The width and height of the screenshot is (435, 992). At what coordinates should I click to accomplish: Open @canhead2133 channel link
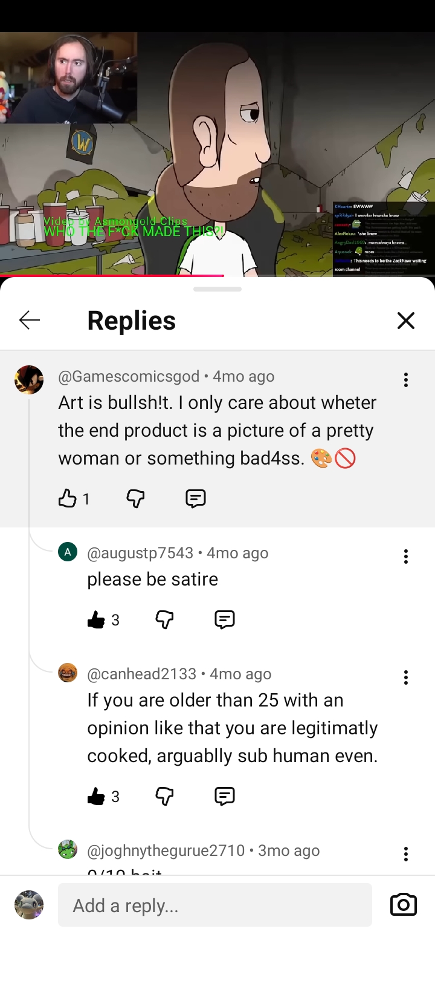142,674
